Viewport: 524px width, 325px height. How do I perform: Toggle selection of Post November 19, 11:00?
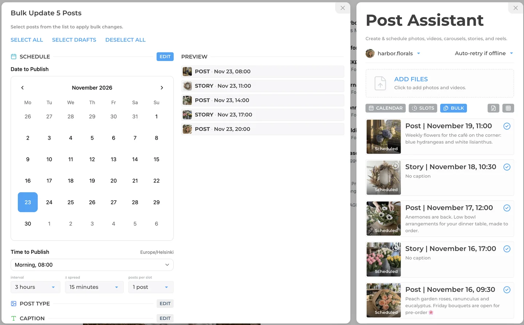[x=507, y=126]
